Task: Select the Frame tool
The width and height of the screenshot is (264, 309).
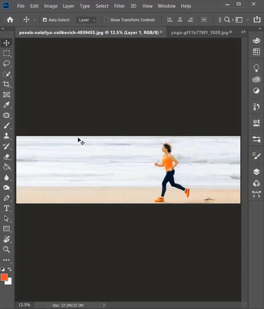Action: tap(6, 94)
